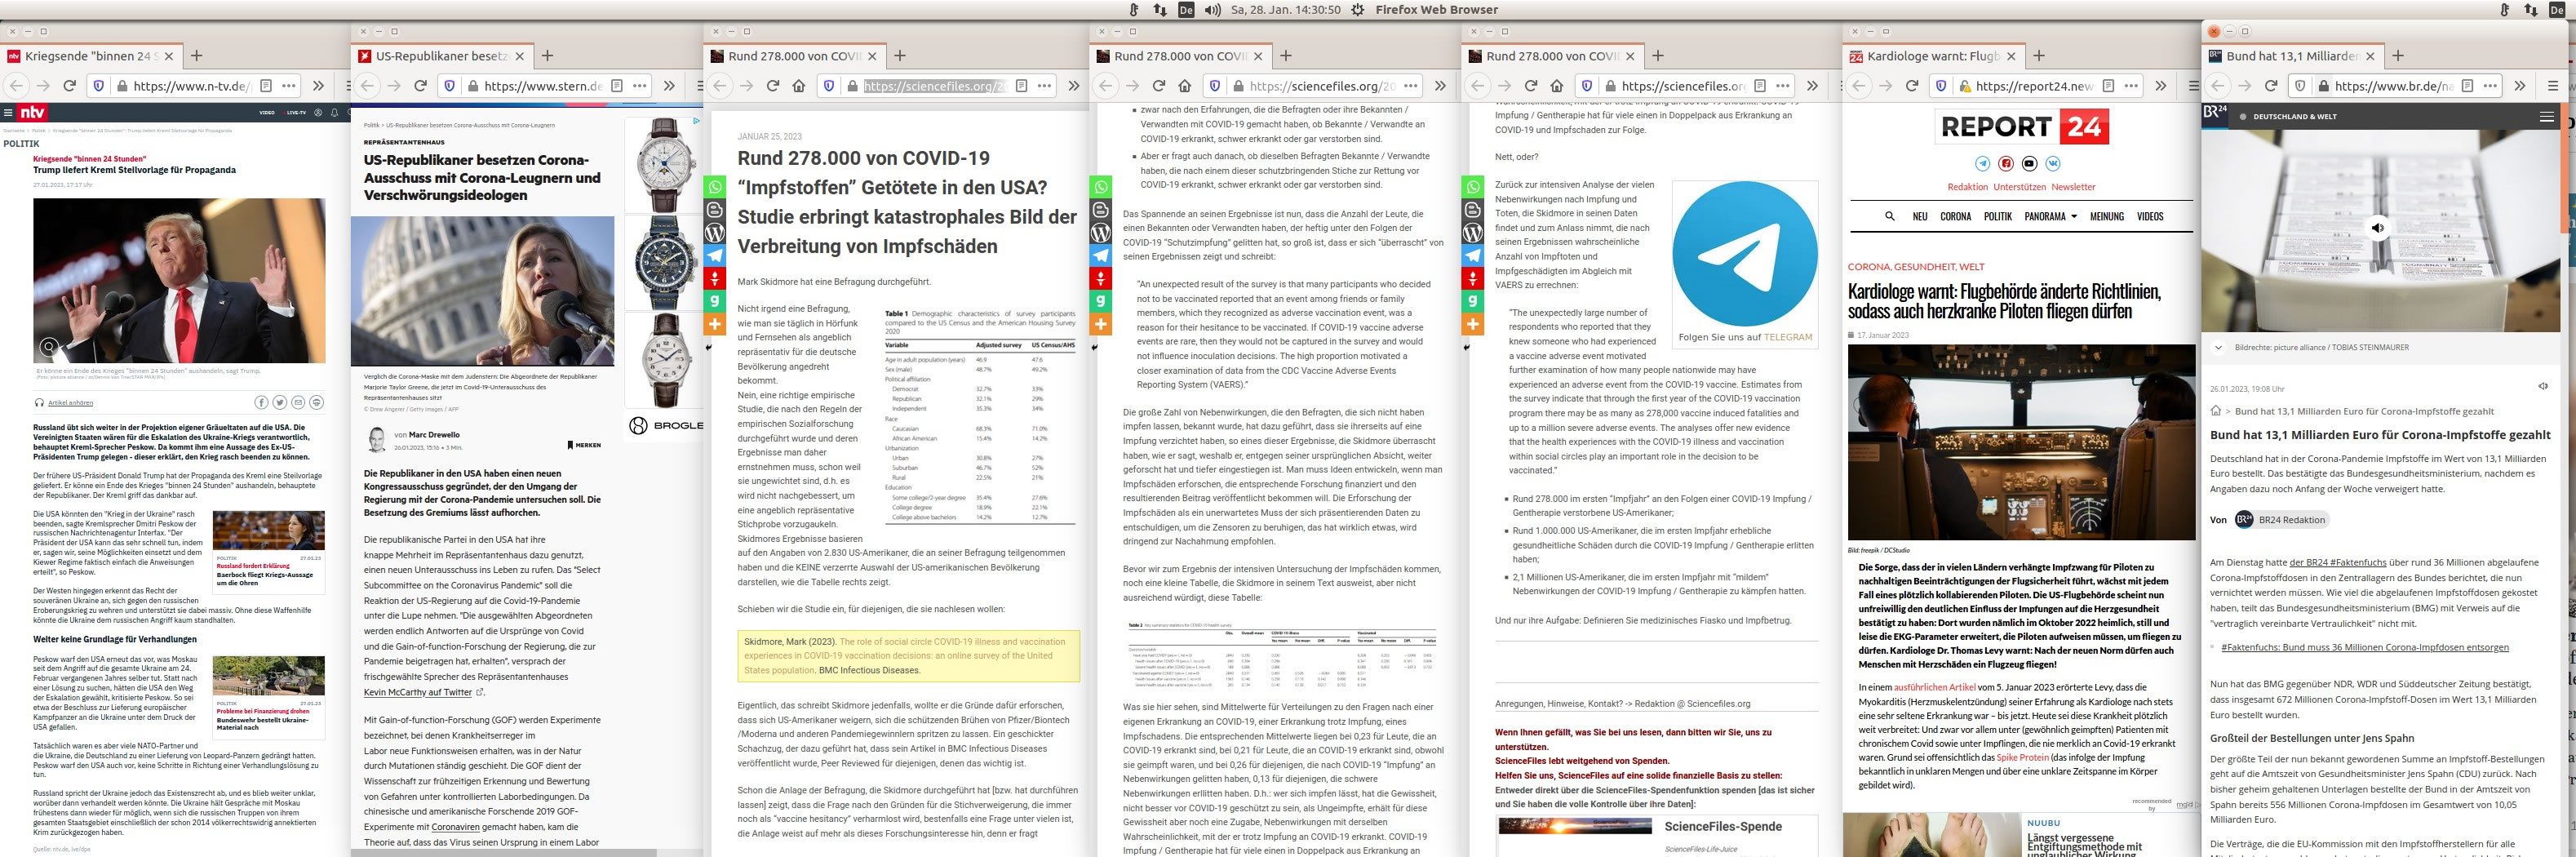Open the ntv user account icon
The width and height of the screenshot is (2576, 857).
click(x=318, y=112)
